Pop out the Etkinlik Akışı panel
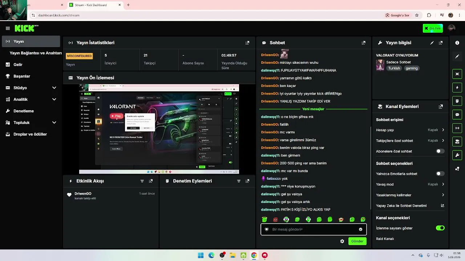Image resolution: width=465 pixels, height=261 pixels. coord(151,181)
